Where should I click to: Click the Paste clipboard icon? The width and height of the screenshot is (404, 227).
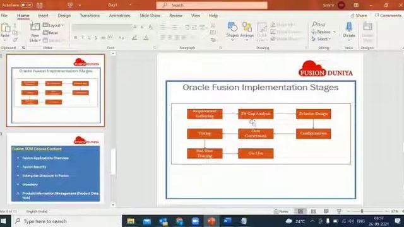pyautogui.click(x=5, y=28)
